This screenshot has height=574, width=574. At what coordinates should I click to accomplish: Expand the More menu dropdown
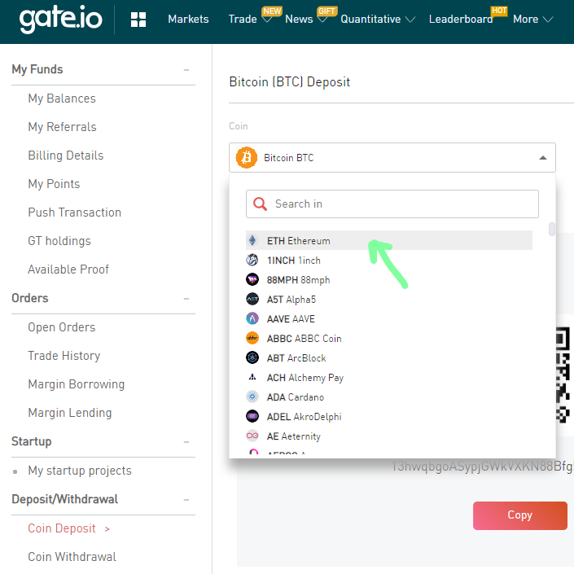pos(548,20)
